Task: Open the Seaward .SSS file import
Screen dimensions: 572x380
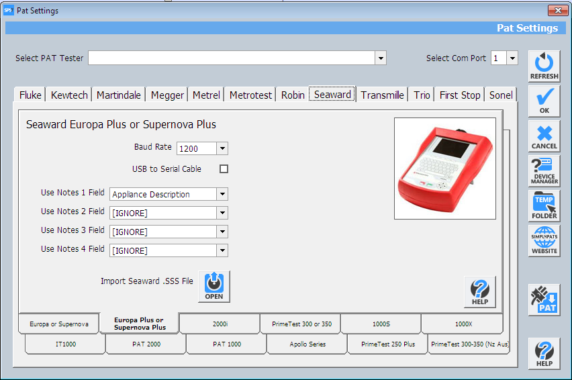Action: click(x=213, y=287)
